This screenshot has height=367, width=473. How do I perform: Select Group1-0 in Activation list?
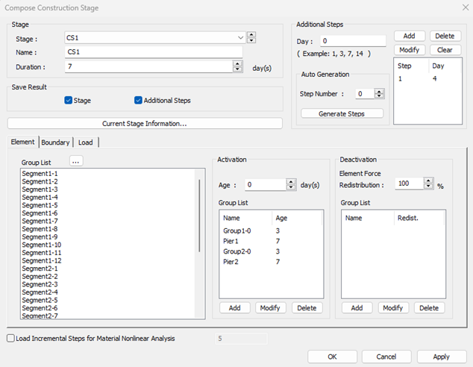271,230
